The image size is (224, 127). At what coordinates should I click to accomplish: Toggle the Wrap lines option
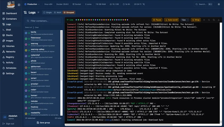(196, 20)
